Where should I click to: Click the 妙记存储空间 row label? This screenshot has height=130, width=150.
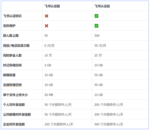coord(12,65)
